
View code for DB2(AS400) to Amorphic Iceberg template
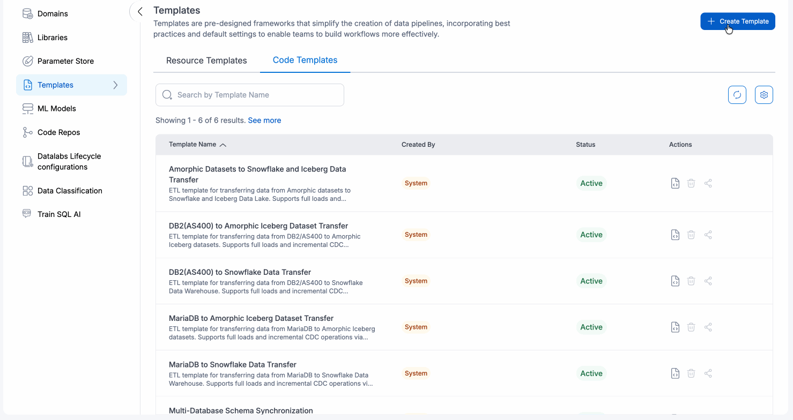point(675,235)
